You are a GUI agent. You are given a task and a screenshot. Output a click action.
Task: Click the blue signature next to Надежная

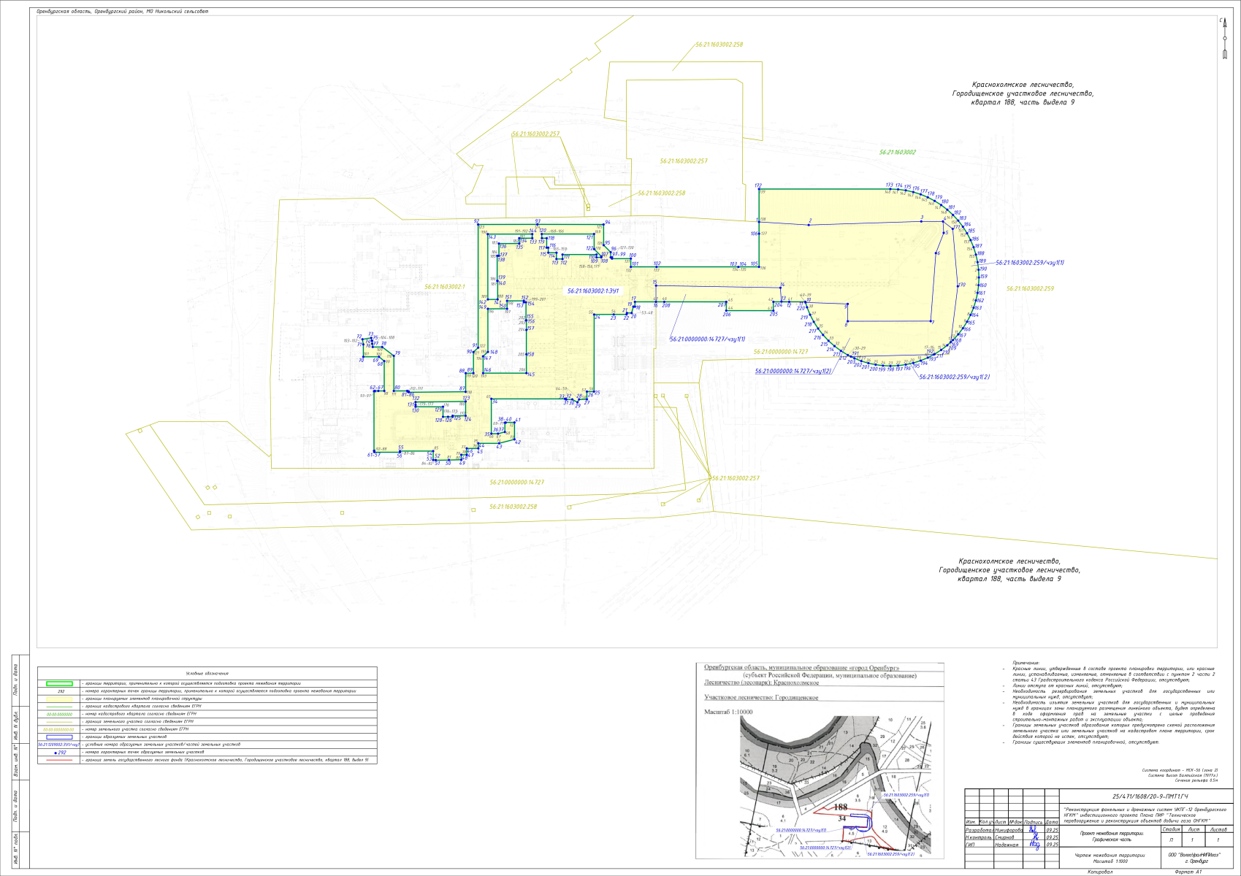[x=1034, y=845]
